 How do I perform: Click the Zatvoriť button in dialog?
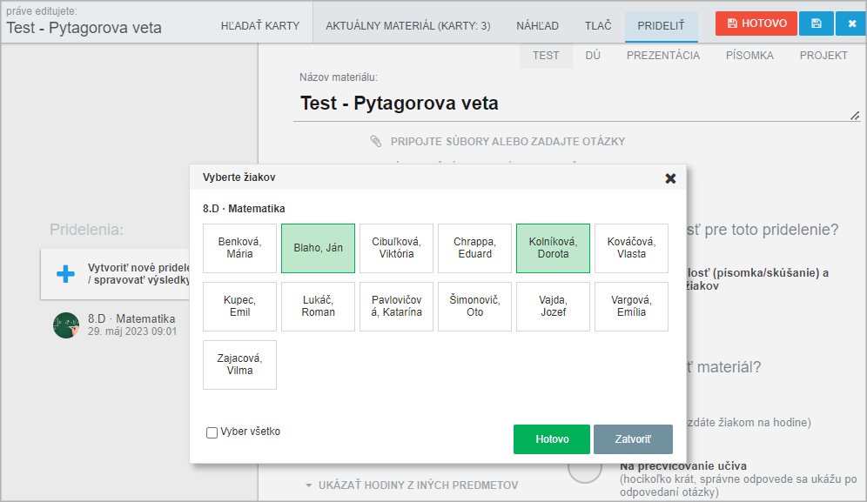(633, 439)
